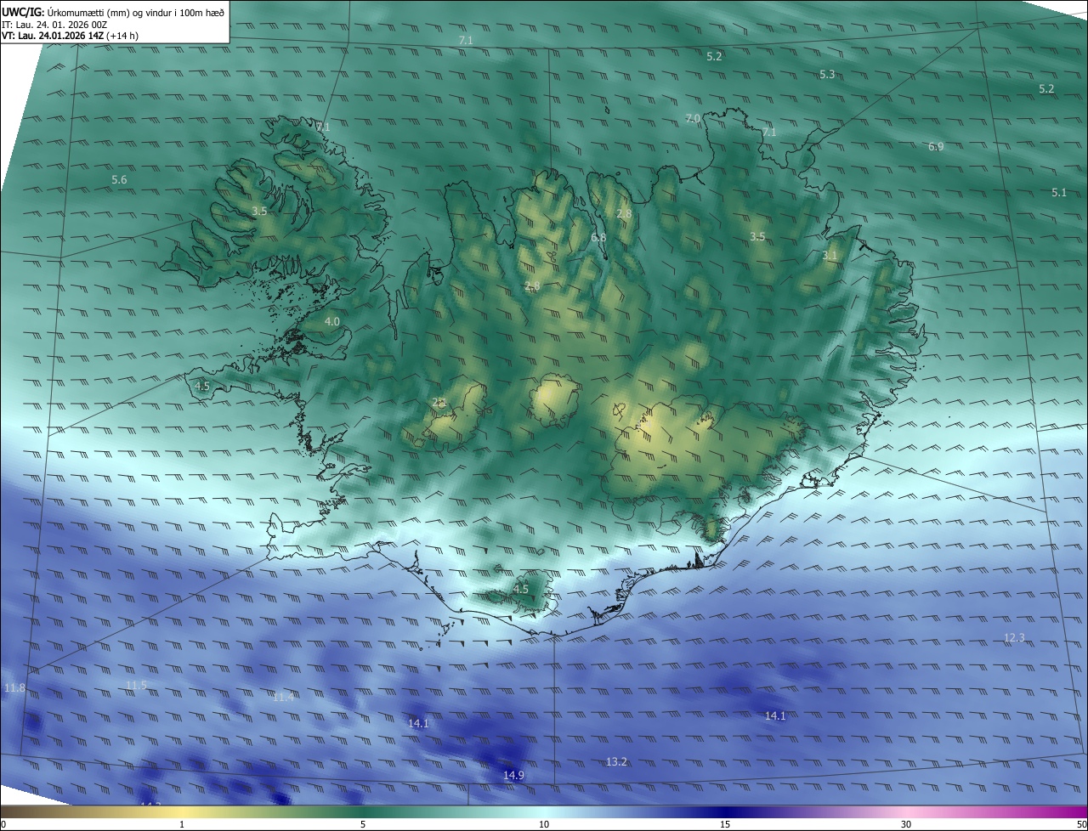Image resolution: width=1088 pixels, height=831 pixels.
Task: Click the 11.5 map value
Action: click(x=136, y=686)
